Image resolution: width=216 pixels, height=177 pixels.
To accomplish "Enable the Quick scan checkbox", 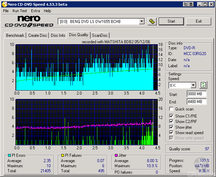I will click(x=171, y=109).
